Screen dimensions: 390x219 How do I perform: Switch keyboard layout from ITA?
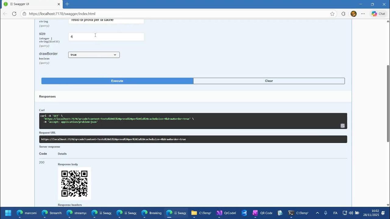(x=335, y=213)
